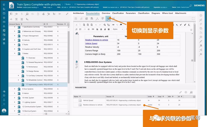Screen dimensions: 207x127
Task: Click the Find magnifier in editor toolbar
Action: pyautogui.click(x=105, y=25)
